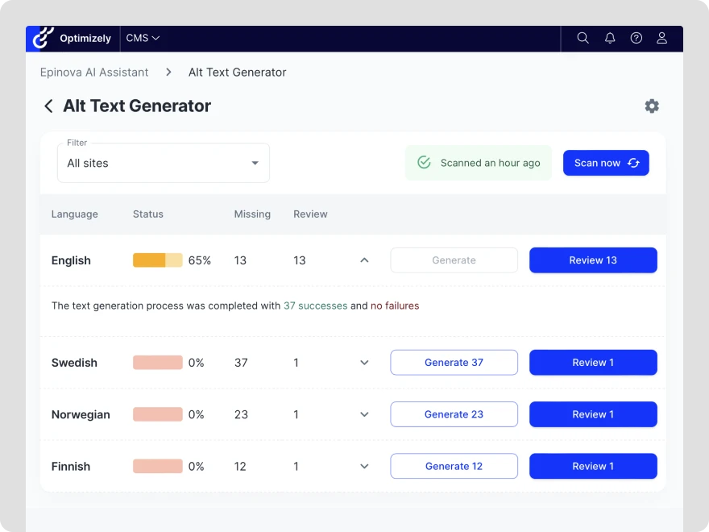709x532 pixels.
Task: Click the Scan now button
Action: (606, 163)
